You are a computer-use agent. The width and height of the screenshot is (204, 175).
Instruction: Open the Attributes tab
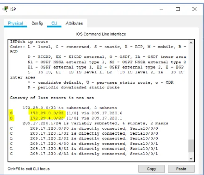tap(74, 23)
